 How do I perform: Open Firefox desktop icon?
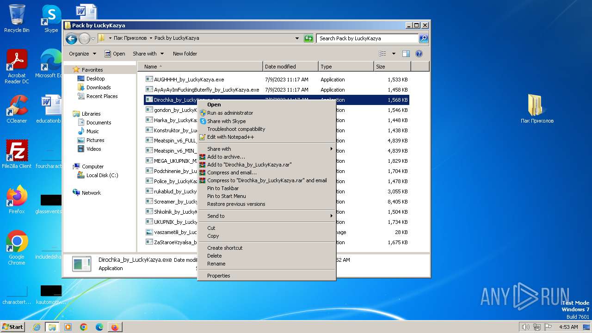tap(17, 200)
